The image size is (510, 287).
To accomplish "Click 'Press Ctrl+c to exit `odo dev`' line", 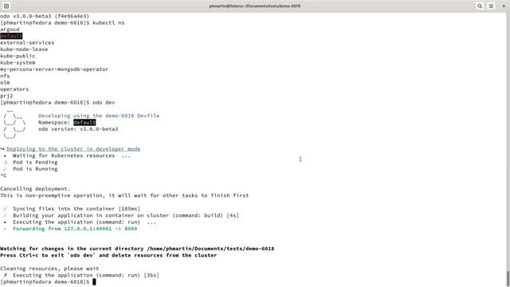I will 108,255.
